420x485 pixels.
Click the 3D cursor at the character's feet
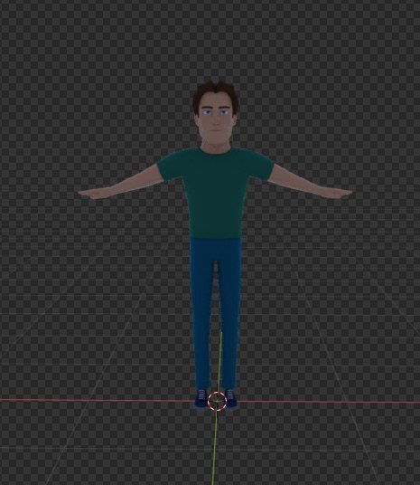point(217,401)
